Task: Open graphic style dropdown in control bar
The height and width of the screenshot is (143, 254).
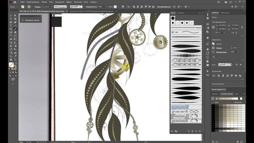Action: (118, 7)
